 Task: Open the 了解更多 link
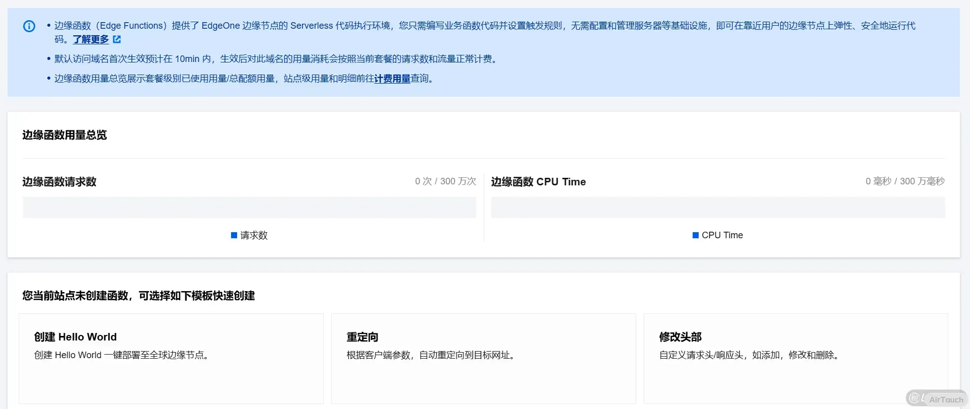tap(91, 39)
